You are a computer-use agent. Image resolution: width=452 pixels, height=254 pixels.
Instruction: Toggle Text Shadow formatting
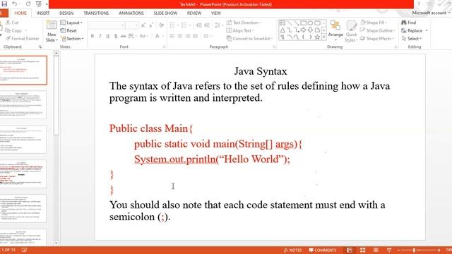(116, 36)
